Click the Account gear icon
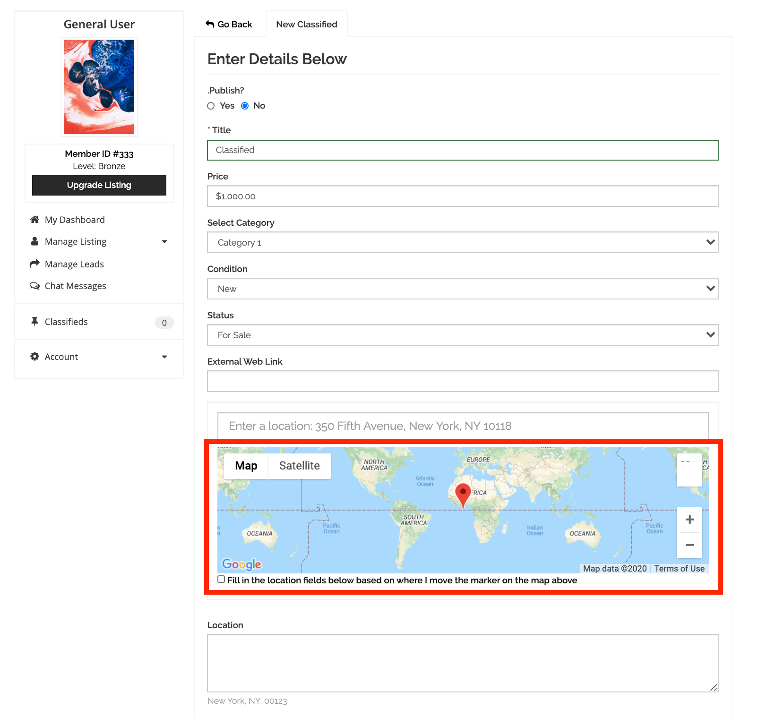Image resolution: width=758 pixels, height=717 pixels. [x=34, y=356]
